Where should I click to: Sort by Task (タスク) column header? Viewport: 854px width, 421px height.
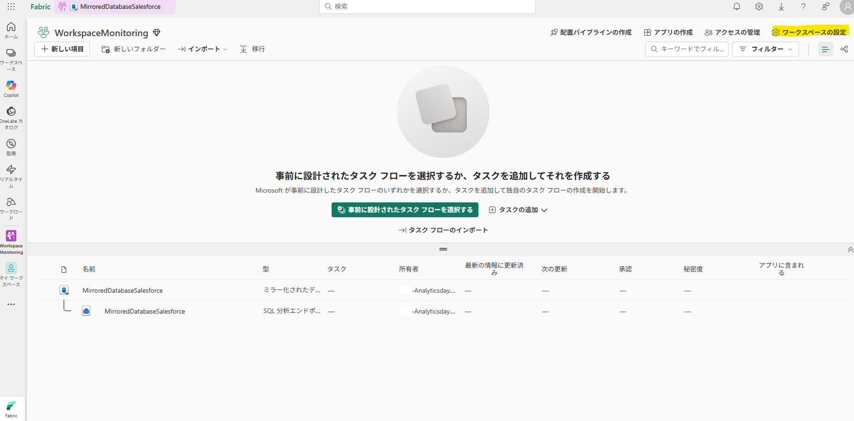(x=337, y=269)
